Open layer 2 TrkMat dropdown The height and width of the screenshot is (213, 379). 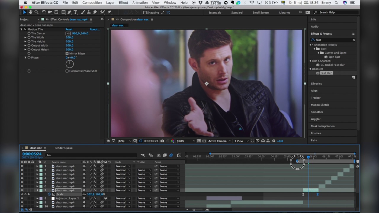144,170
